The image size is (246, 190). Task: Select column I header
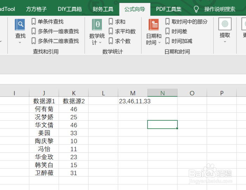coord(14,93)
